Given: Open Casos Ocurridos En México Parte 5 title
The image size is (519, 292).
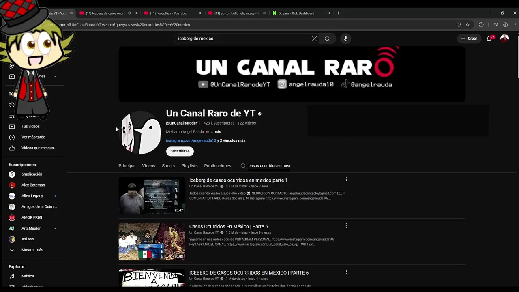Looking at the screenshot, I should click(x=229, y=226).
